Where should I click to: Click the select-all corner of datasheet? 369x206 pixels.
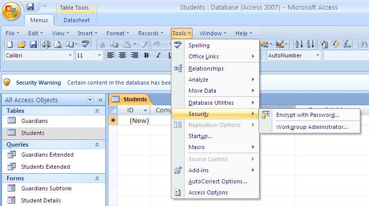[x=113, y=110]
